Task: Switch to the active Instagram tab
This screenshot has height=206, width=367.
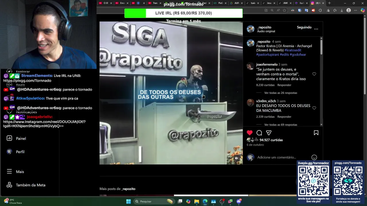Action: (x=317, y=3)
